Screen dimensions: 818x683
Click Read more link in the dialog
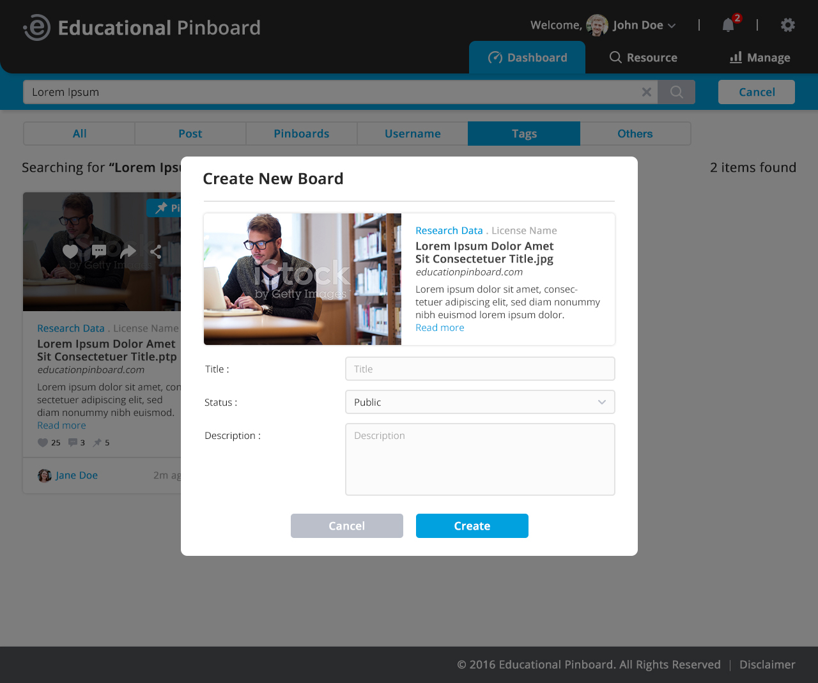[440, 328]
